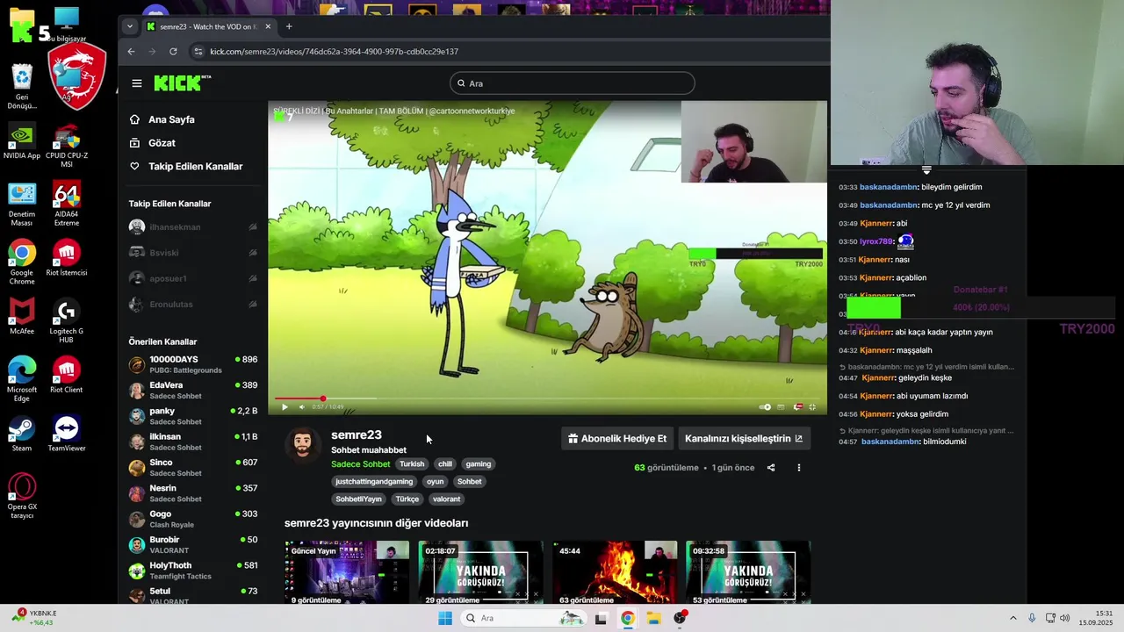Open Opera GX desktop icon
The height and width of the screenshot is (632, 1124).
[22, 496]
